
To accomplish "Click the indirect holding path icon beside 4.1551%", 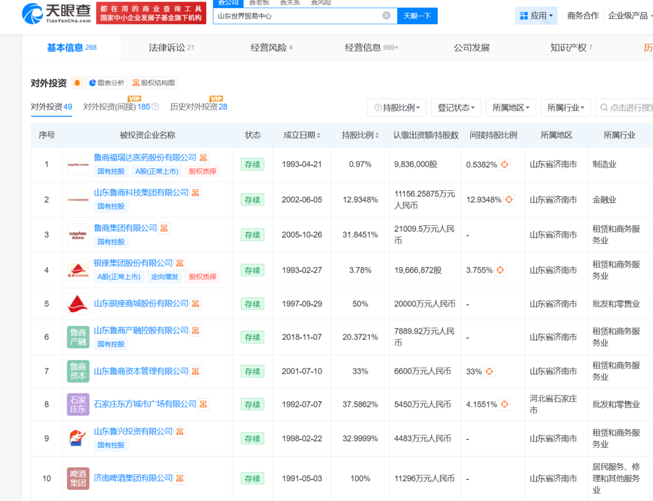I will click(504, 404).
